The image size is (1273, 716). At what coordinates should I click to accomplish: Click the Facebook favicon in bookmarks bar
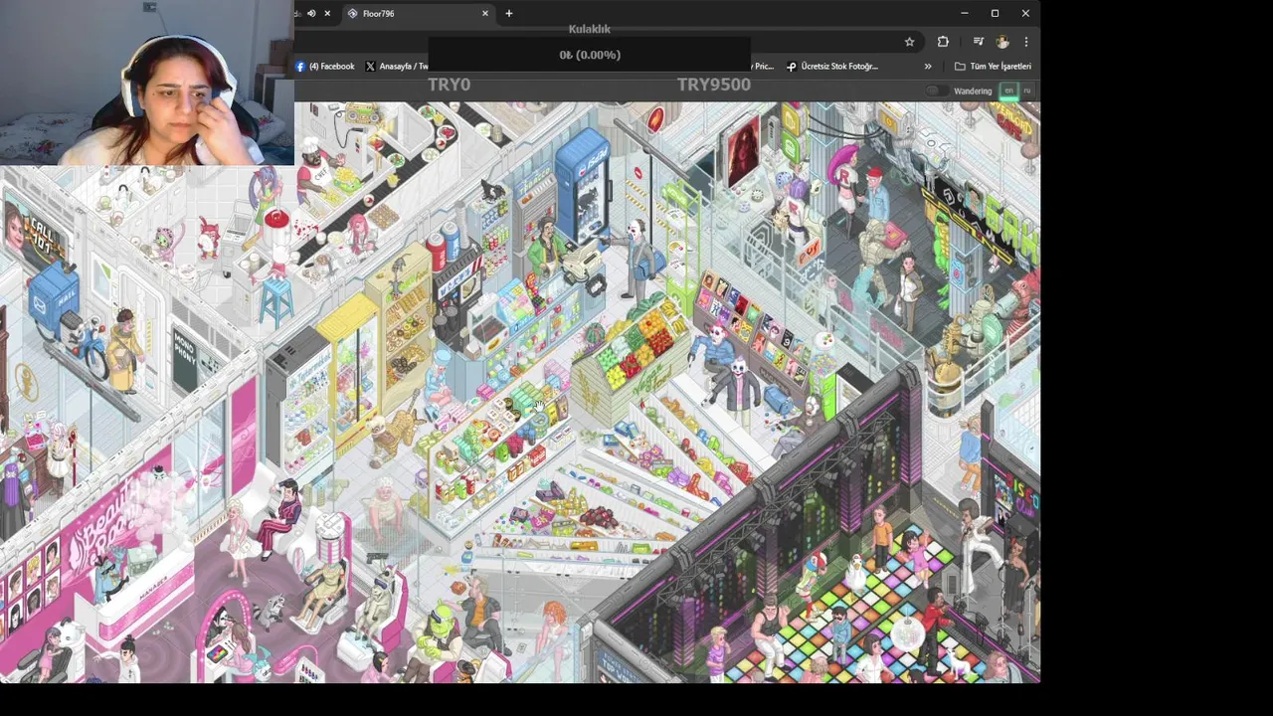[x=300, y=67]
